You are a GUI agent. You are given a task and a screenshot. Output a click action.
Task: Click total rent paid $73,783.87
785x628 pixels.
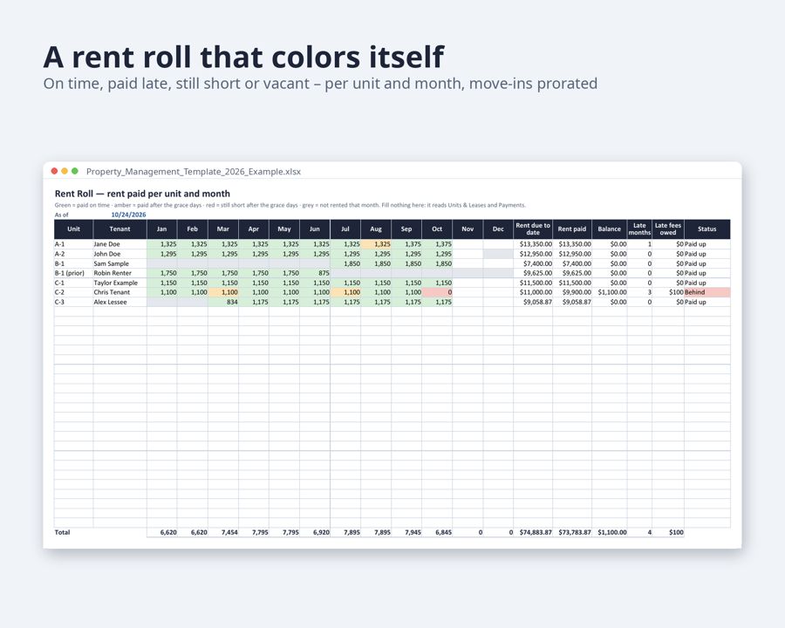click(571, 532)
